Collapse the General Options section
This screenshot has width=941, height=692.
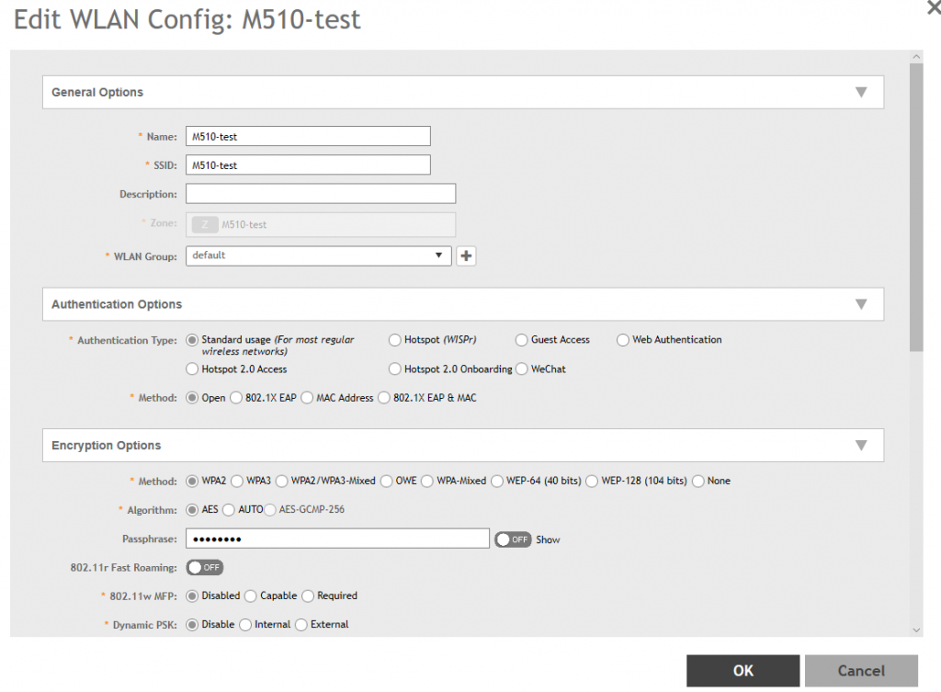[x=860, y=92]
